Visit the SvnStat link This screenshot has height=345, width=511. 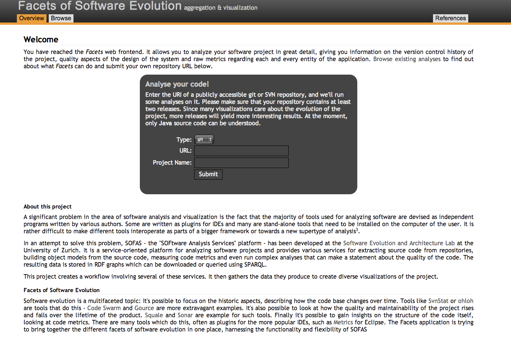coord(438,301)
